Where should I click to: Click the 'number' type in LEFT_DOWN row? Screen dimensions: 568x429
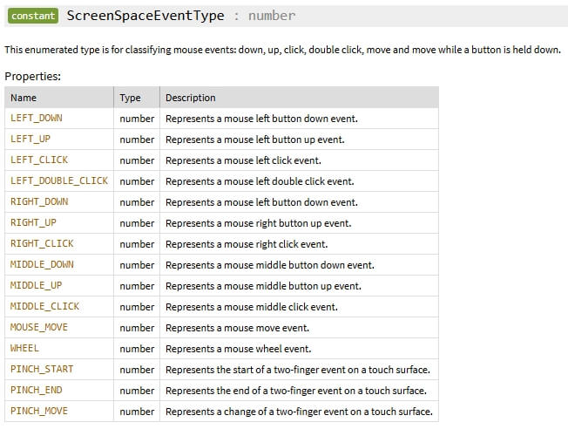(137, 119)
